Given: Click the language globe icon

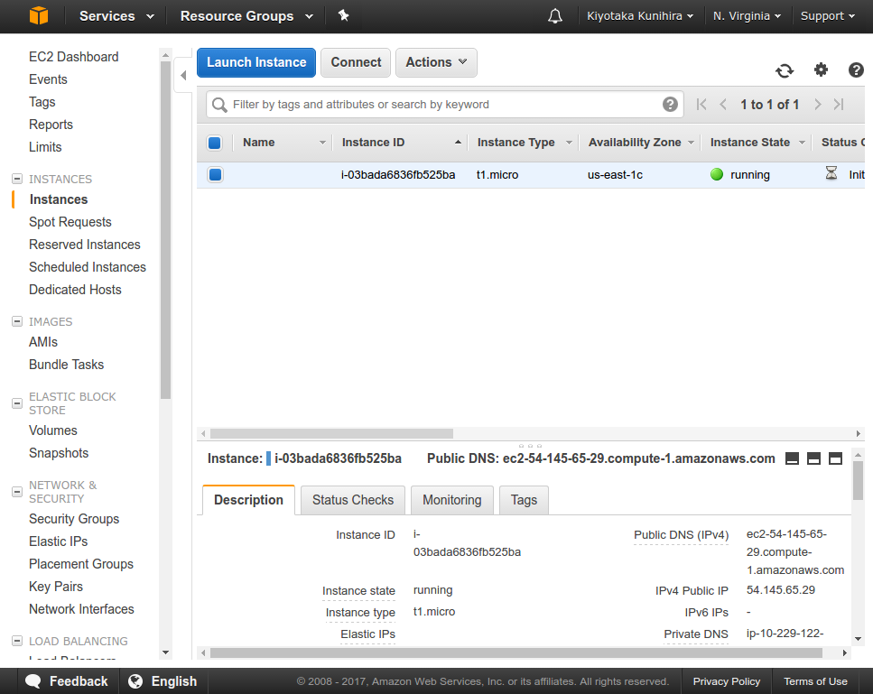Looking at the screenshot, I should tap(135, 681).
